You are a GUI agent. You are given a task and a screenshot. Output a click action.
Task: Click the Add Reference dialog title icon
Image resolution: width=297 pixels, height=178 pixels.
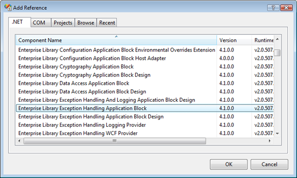[x=8, y=7]
